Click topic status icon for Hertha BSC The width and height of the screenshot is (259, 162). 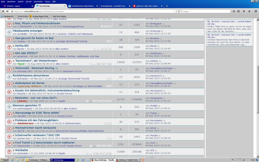pyautogui.click(x=9, y=47)
